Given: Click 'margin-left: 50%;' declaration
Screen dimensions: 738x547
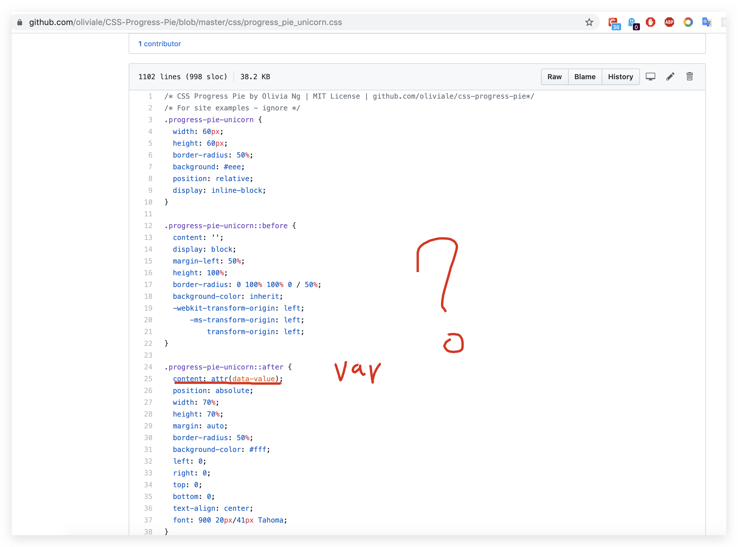Looking at the screenshot, I should click(209, 261).
